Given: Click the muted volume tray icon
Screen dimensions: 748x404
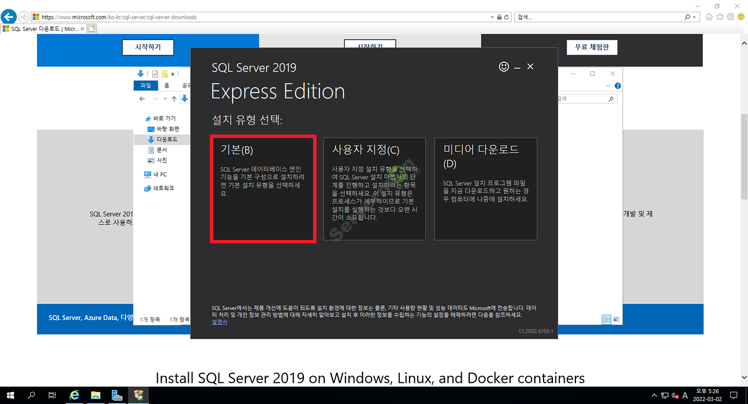Looking at the screenshot, I should (x=675, y=396).
